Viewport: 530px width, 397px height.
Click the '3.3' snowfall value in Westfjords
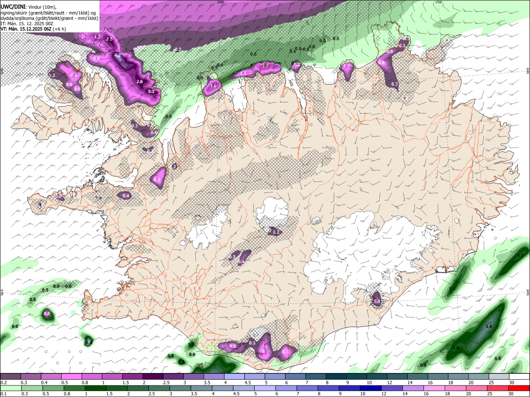click(151, 91)
